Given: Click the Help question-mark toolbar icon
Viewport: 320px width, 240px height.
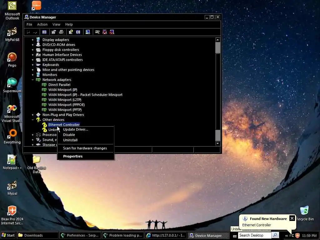Looking at the screenshot, I should [71, 32].
